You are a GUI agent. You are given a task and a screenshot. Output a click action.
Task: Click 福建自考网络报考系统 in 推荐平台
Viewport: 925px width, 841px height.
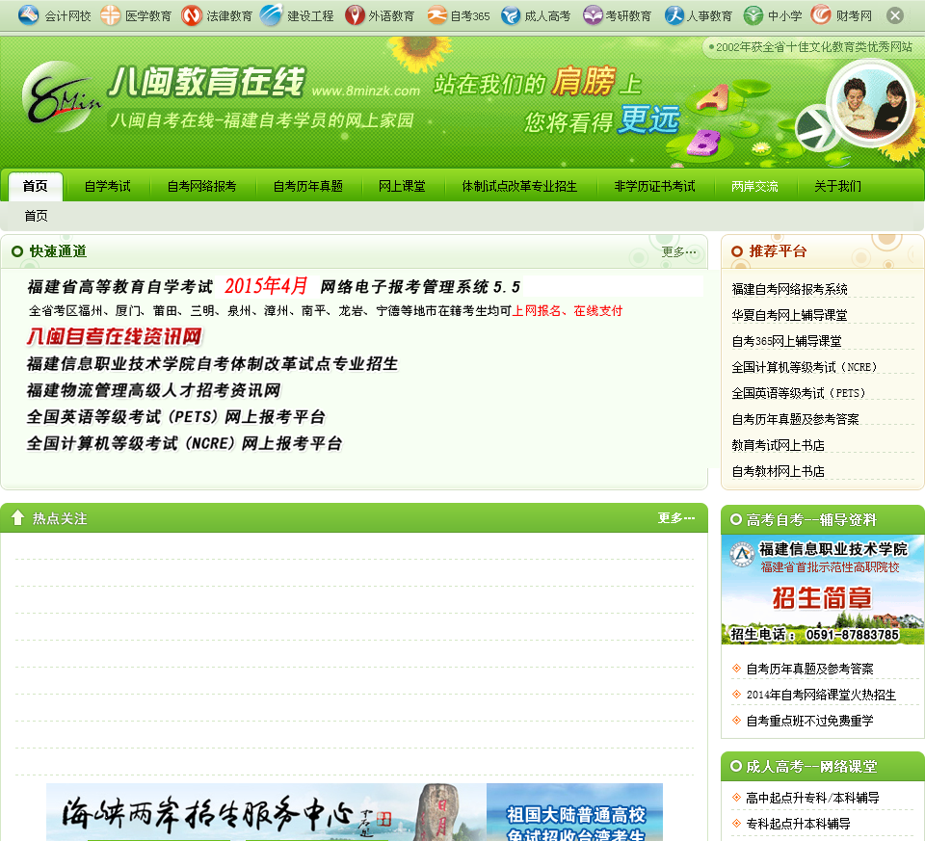pyautogui.click(x=789, y=289)
